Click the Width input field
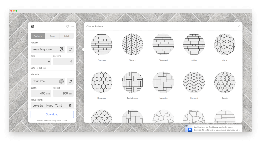261x141 pixels. click(41, 93)
